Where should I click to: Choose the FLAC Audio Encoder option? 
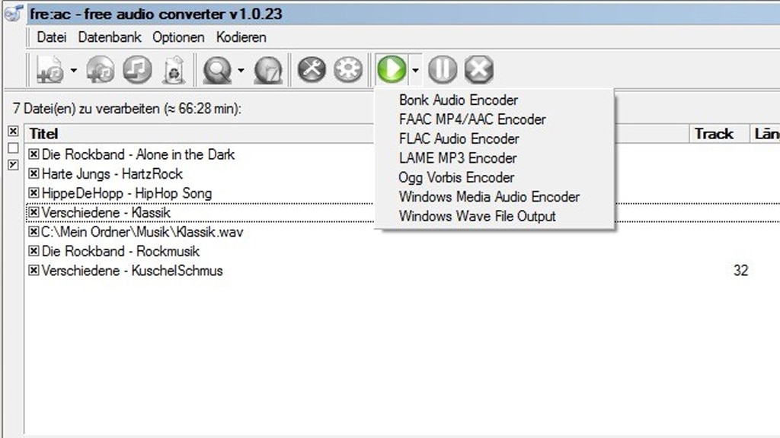tap(459, 139)
